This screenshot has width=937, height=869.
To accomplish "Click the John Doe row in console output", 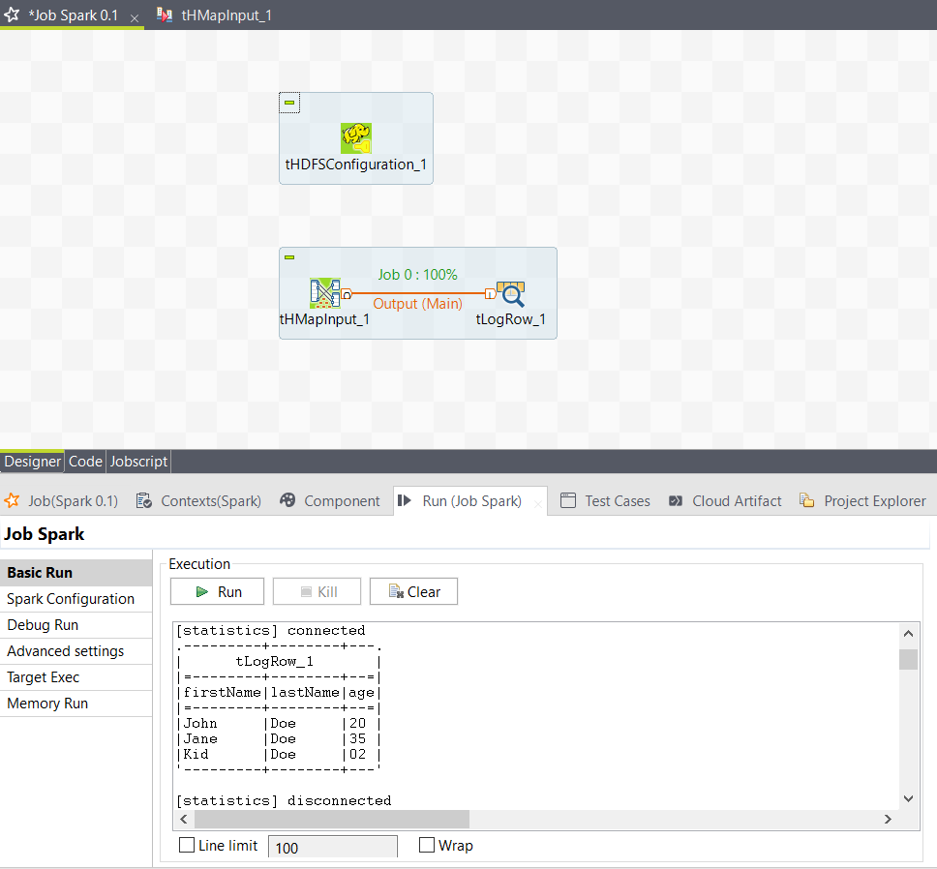I will coord(279,723).
